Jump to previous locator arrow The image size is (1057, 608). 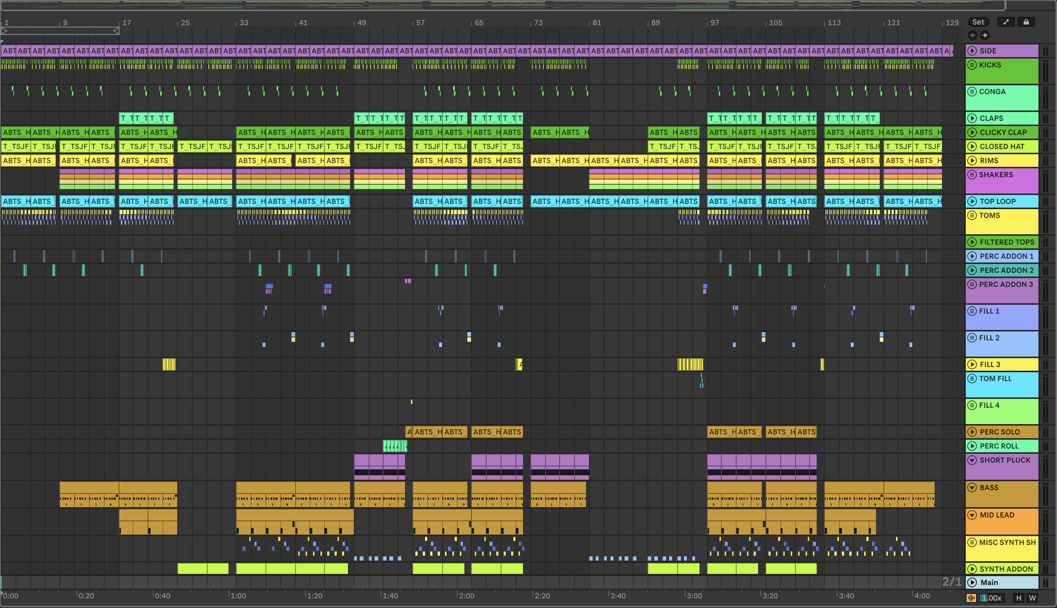point(973,36)
